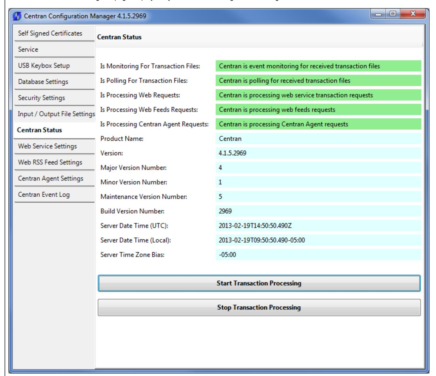Click 'Centran is processing web feeds requests'
The height and width of the screenshot is (376, 436).
[318, 110]
